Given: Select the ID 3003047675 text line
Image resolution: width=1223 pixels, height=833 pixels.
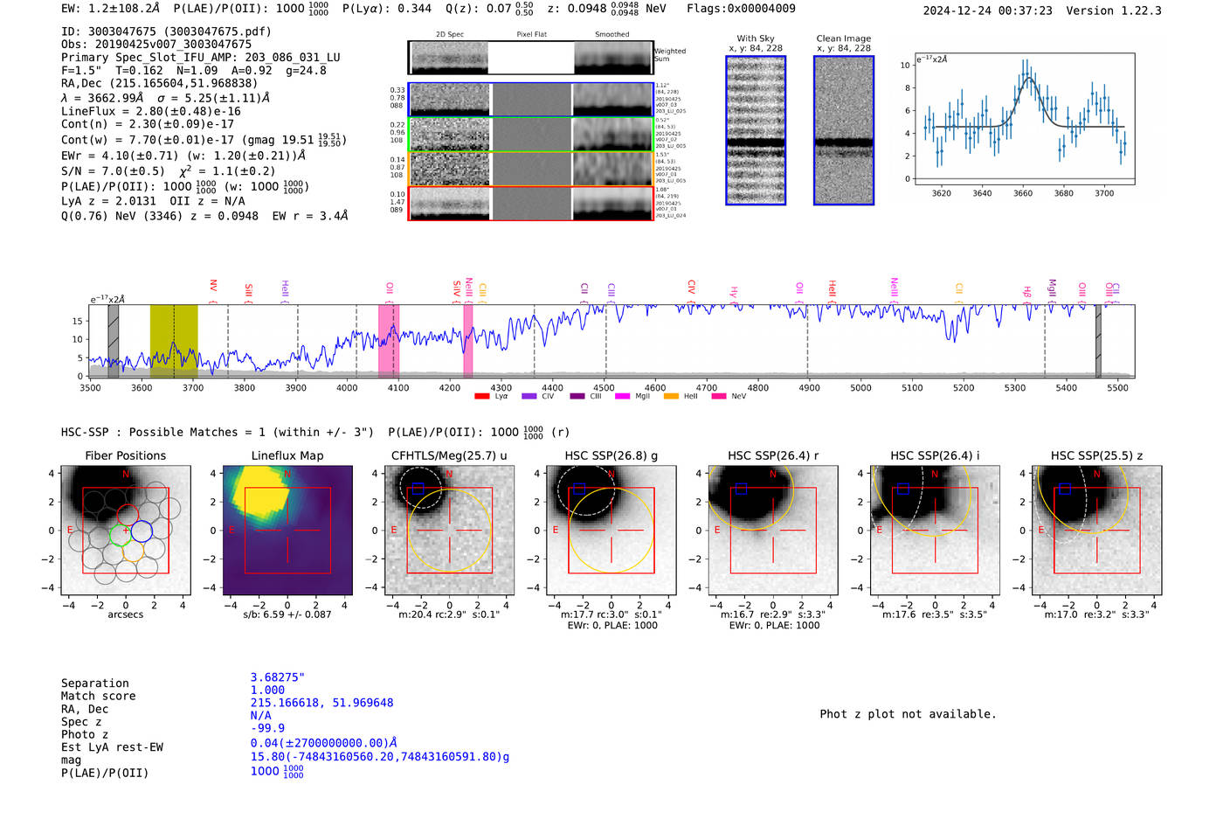Looking at the screenshot, I should (167, 31).
